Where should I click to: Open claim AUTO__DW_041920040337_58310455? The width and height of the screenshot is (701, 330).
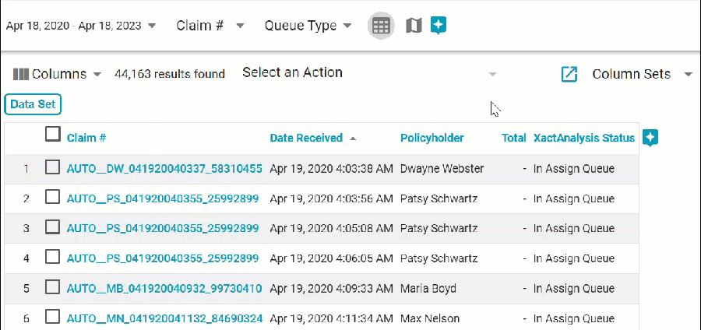point(164,168)
